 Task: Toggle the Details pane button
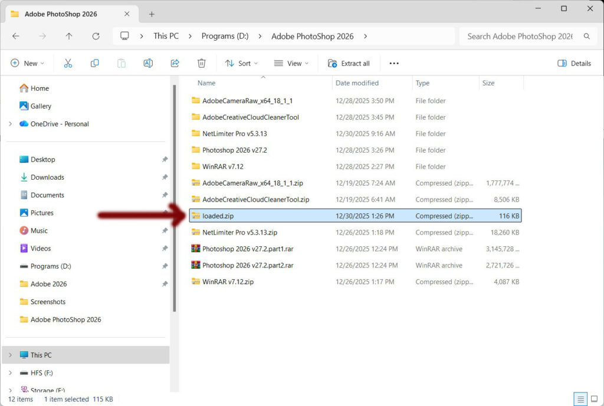coord(574,63)
